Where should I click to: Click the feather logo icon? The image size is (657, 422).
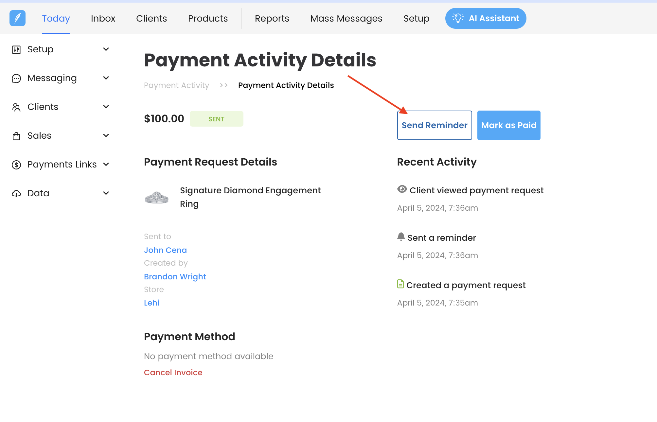[17, 18]
